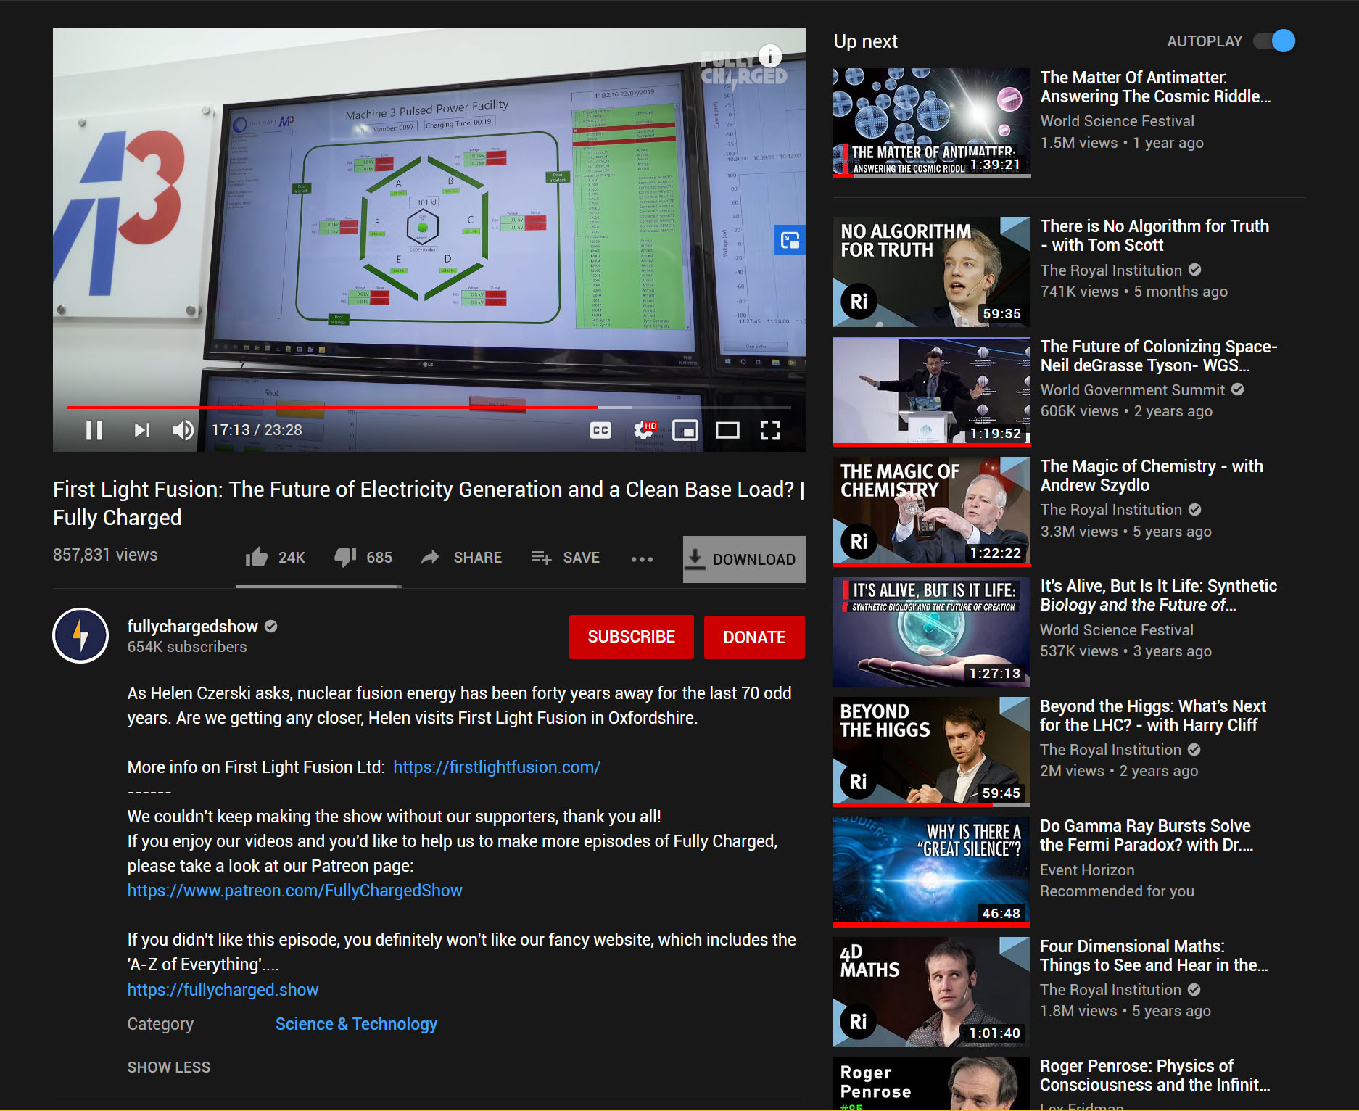Open The Matter Of Antimatter thumbnail

(x=932, y=123)
